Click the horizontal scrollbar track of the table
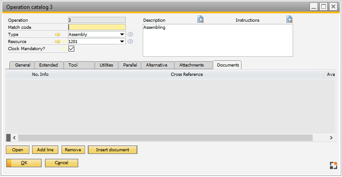Viewport: 342px width, 177px height. click(165, 138)
